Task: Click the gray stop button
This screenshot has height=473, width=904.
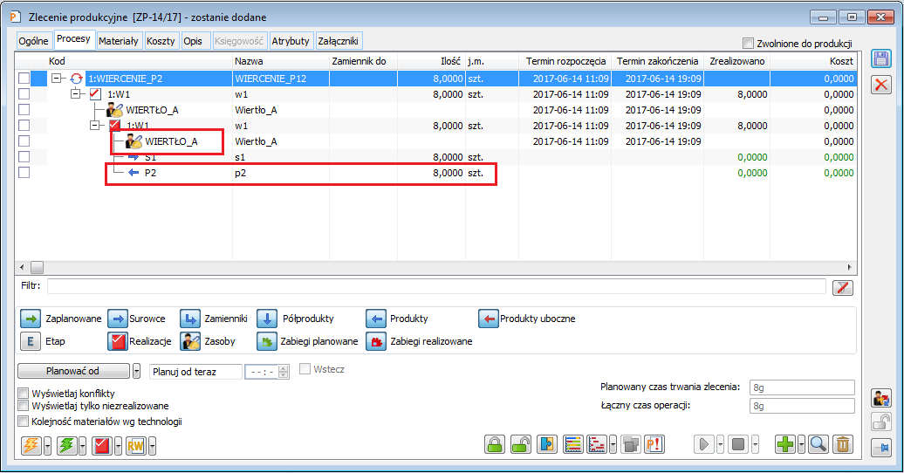Action: 738,445
